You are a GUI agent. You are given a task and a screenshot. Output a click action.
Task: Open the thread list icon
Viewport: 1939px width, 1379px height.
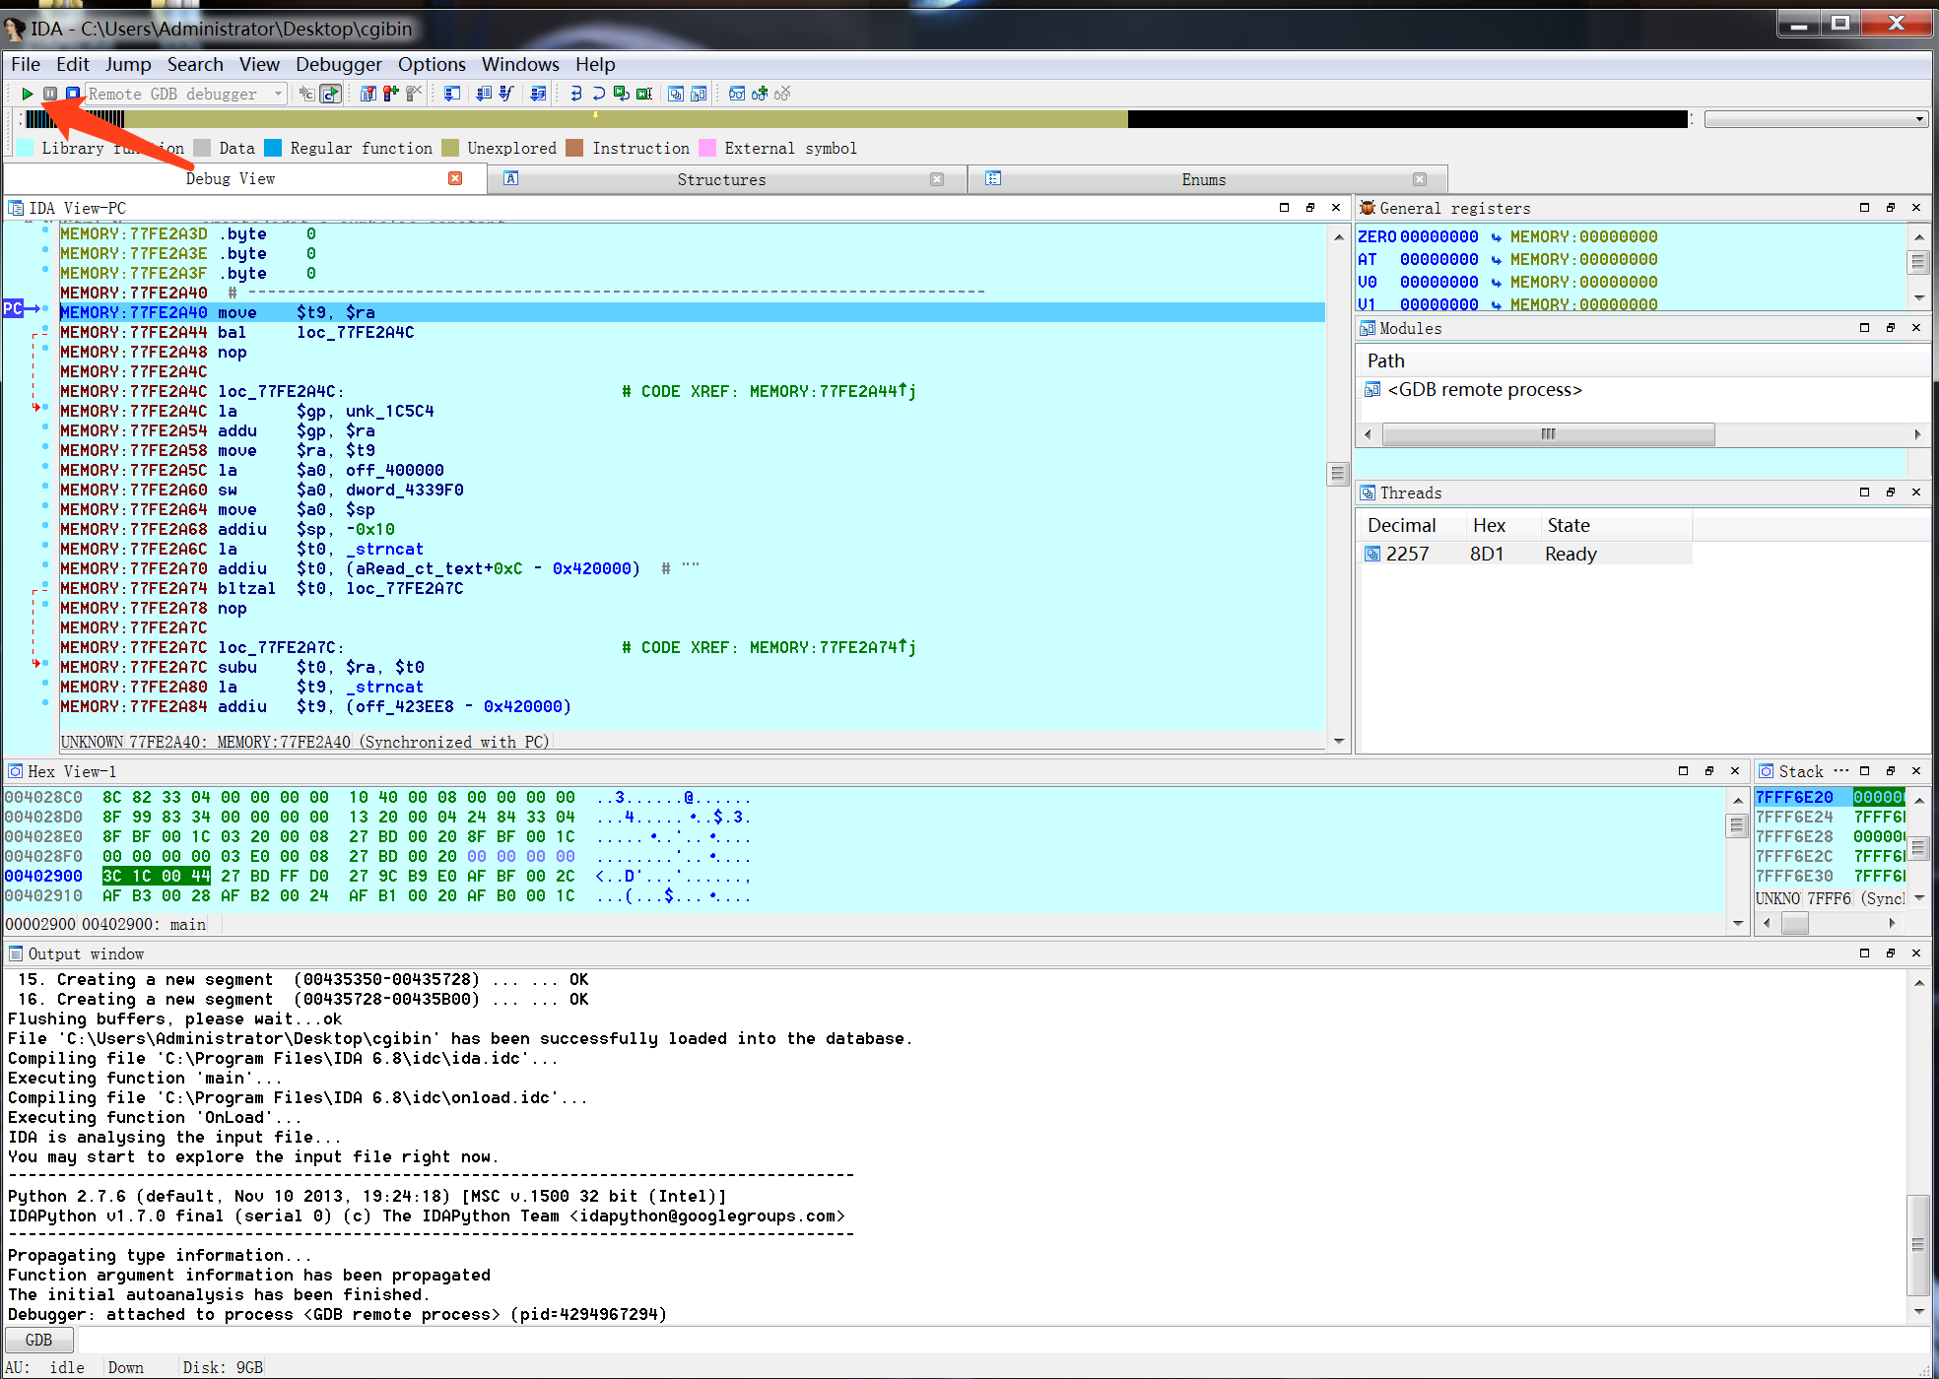(484, 94)
